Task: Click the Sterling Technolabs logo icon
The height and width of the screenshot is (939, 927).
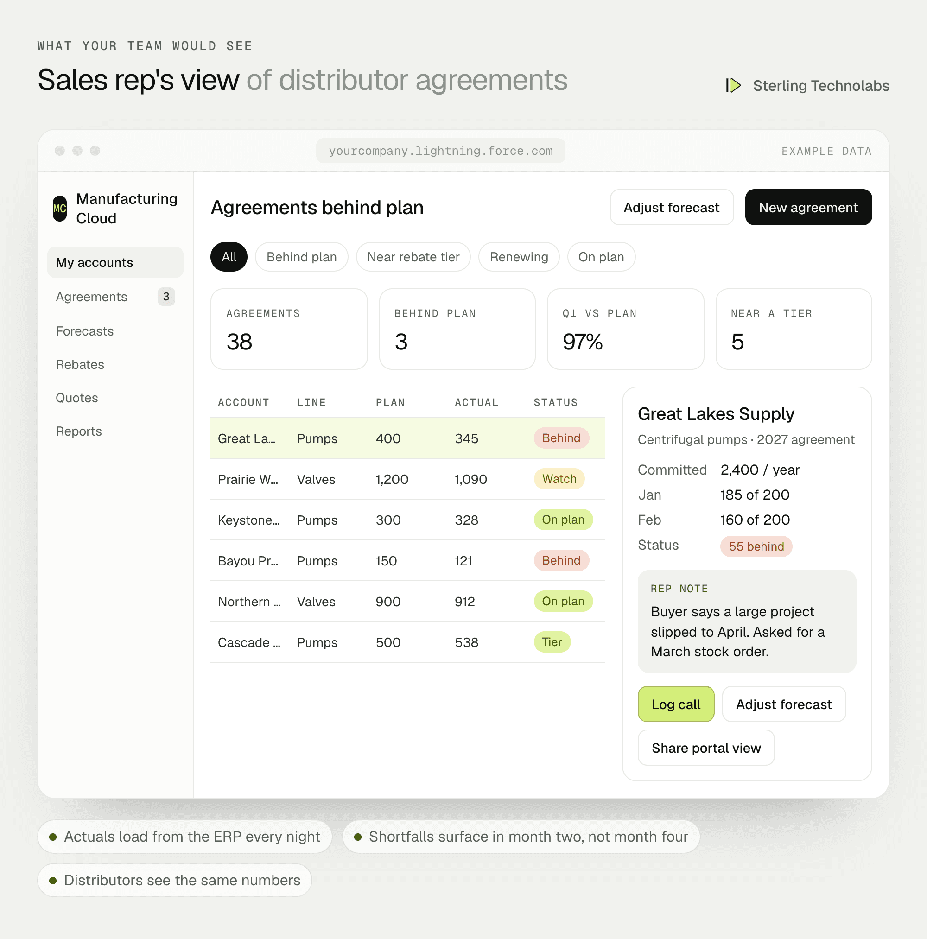Action: point(733,86)
